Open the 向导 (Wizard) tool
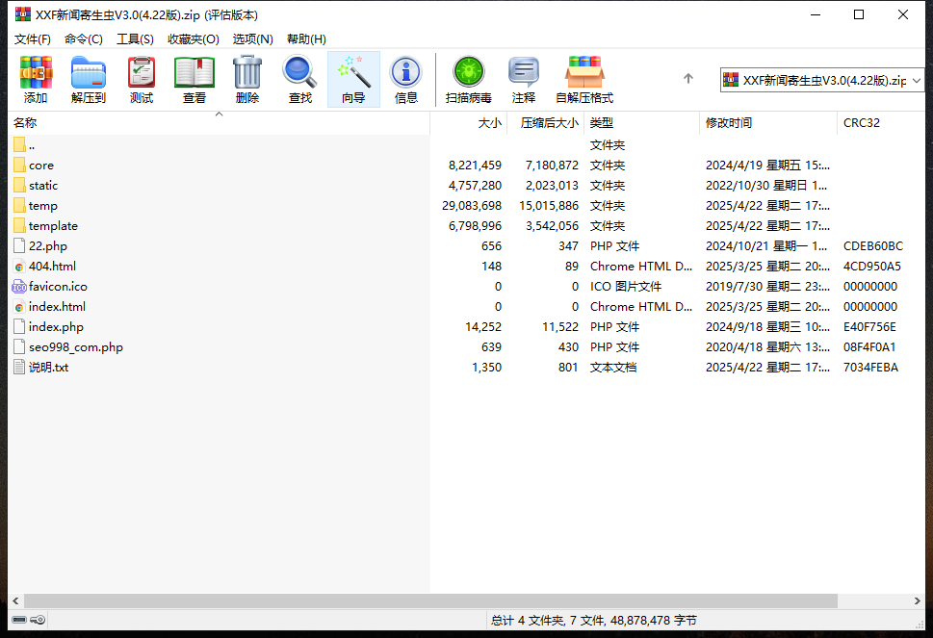Image resolution: width=933 pixels, height=638 pixels. pyautogui.click(x=353, y=79)
